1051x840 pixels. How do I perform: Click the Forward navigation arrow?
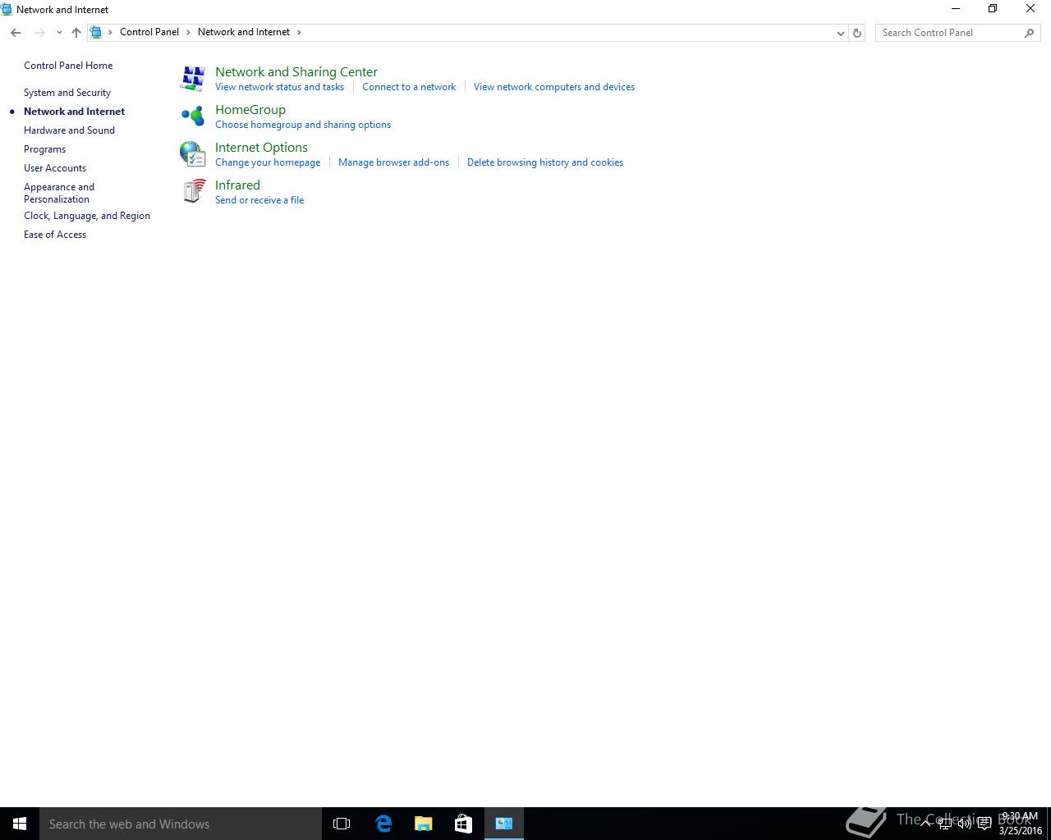pos(39,33)
